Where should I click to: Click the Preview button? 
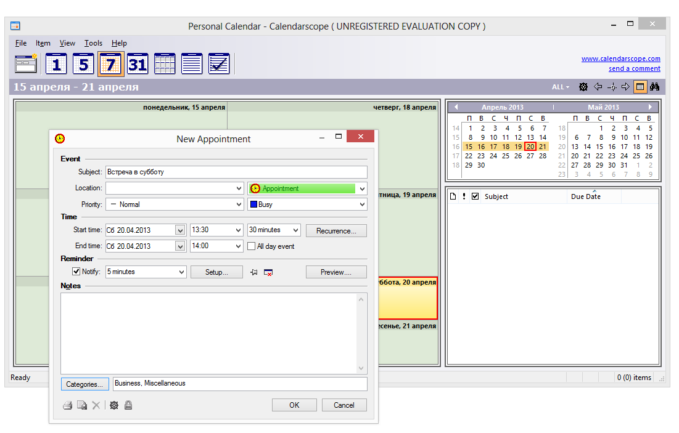pos(336,272)
